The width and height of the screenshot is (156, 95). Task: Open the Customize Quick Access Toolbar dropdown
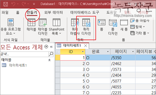point(34,4)
